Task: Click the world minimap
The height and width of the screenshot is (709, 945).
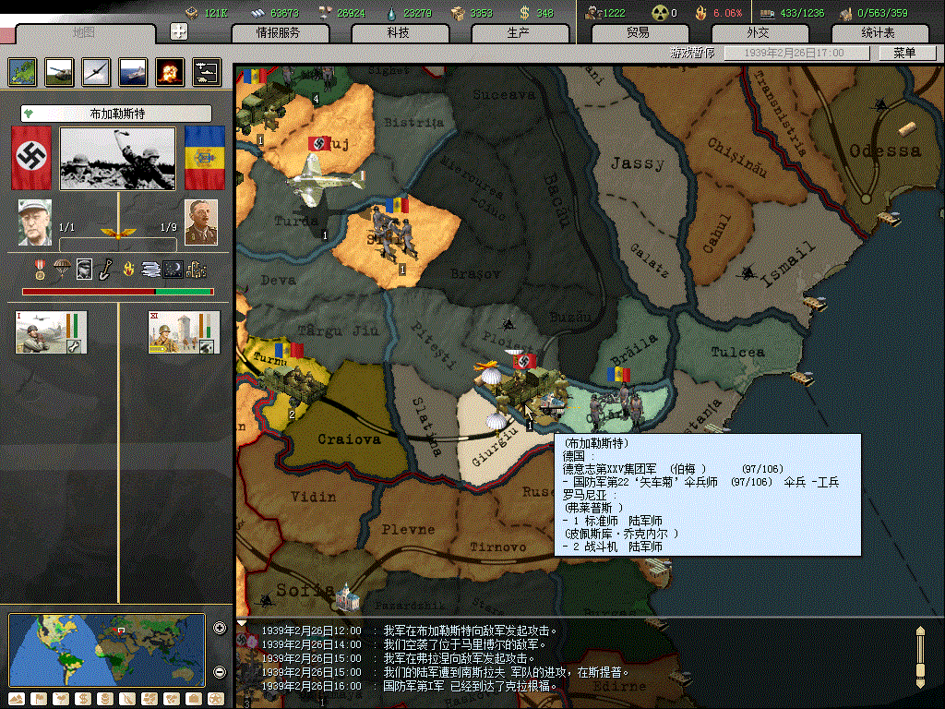Action: [107, 650]
